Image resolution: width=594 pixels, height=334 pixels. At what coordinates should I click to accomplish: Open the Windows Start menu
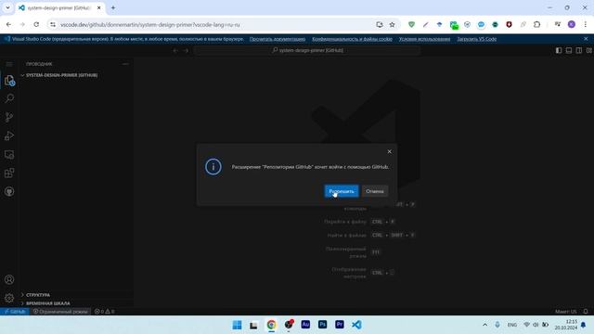coord(237,325)
